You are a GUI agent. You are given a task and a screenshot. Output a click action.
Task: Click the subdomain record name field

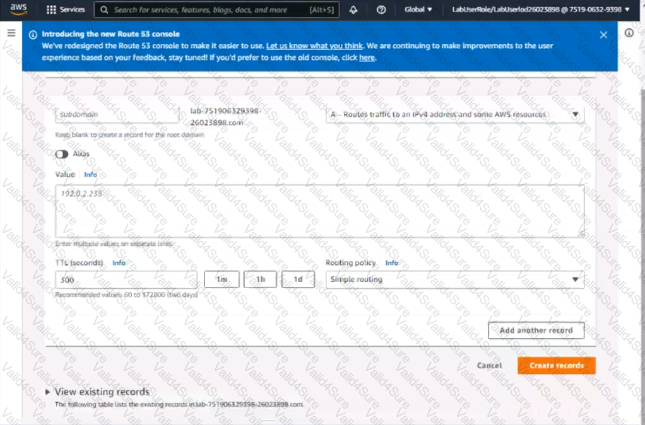117,115
